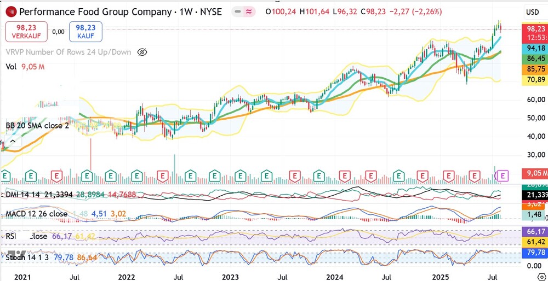Select the RSI indicator legend
The image size is (548, 281).
(x=11, y=236)
